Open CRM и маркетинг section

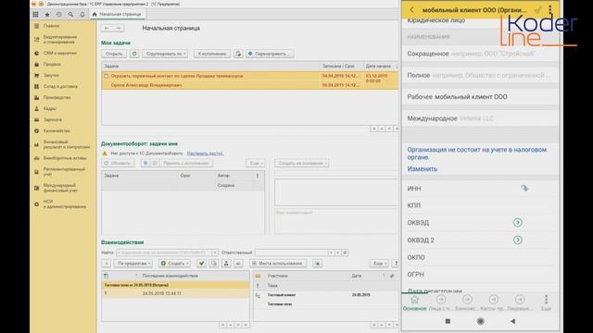[x=59, y=54]
